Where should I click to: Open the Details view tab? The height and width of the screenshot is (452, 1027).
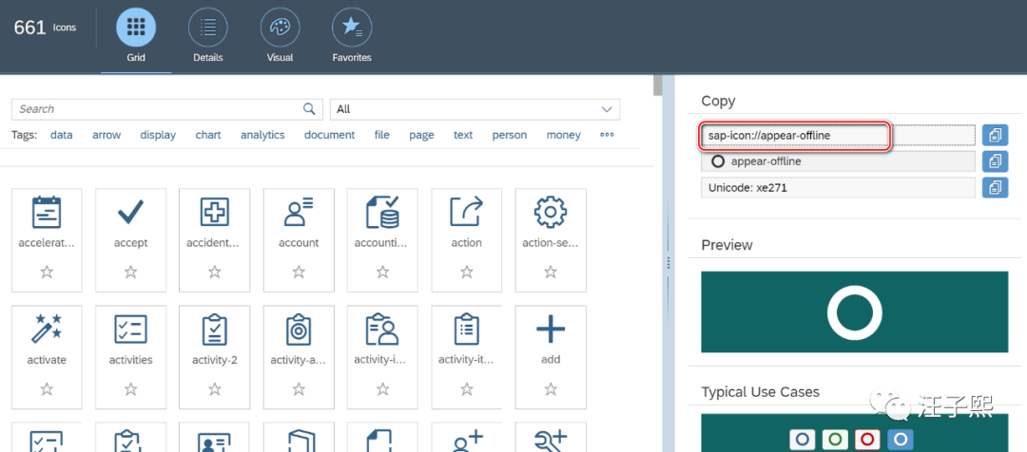pos(207,37)
